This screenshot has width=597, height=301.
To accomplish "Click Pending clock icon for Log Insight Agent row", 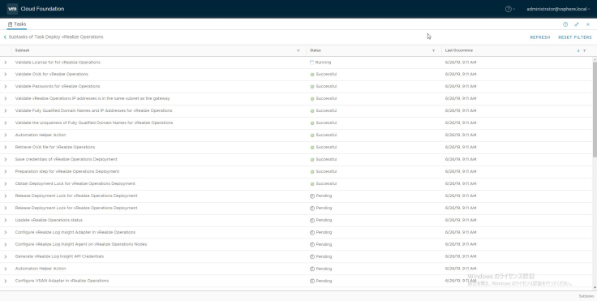I will 312,244.
